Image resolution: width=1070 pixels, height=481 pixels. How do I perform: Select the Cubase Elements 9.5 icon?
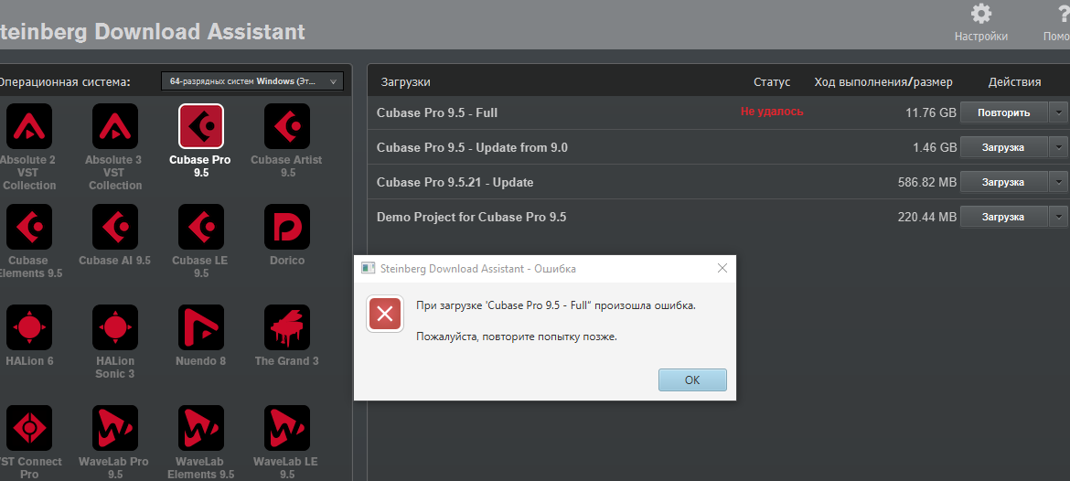click(29, 227)
